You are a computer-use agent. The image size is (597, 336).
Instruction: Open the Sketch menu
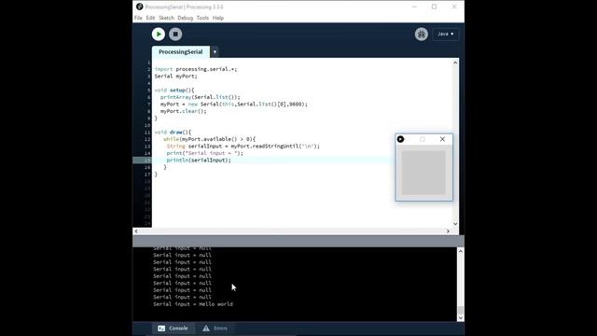click(166, 18)
